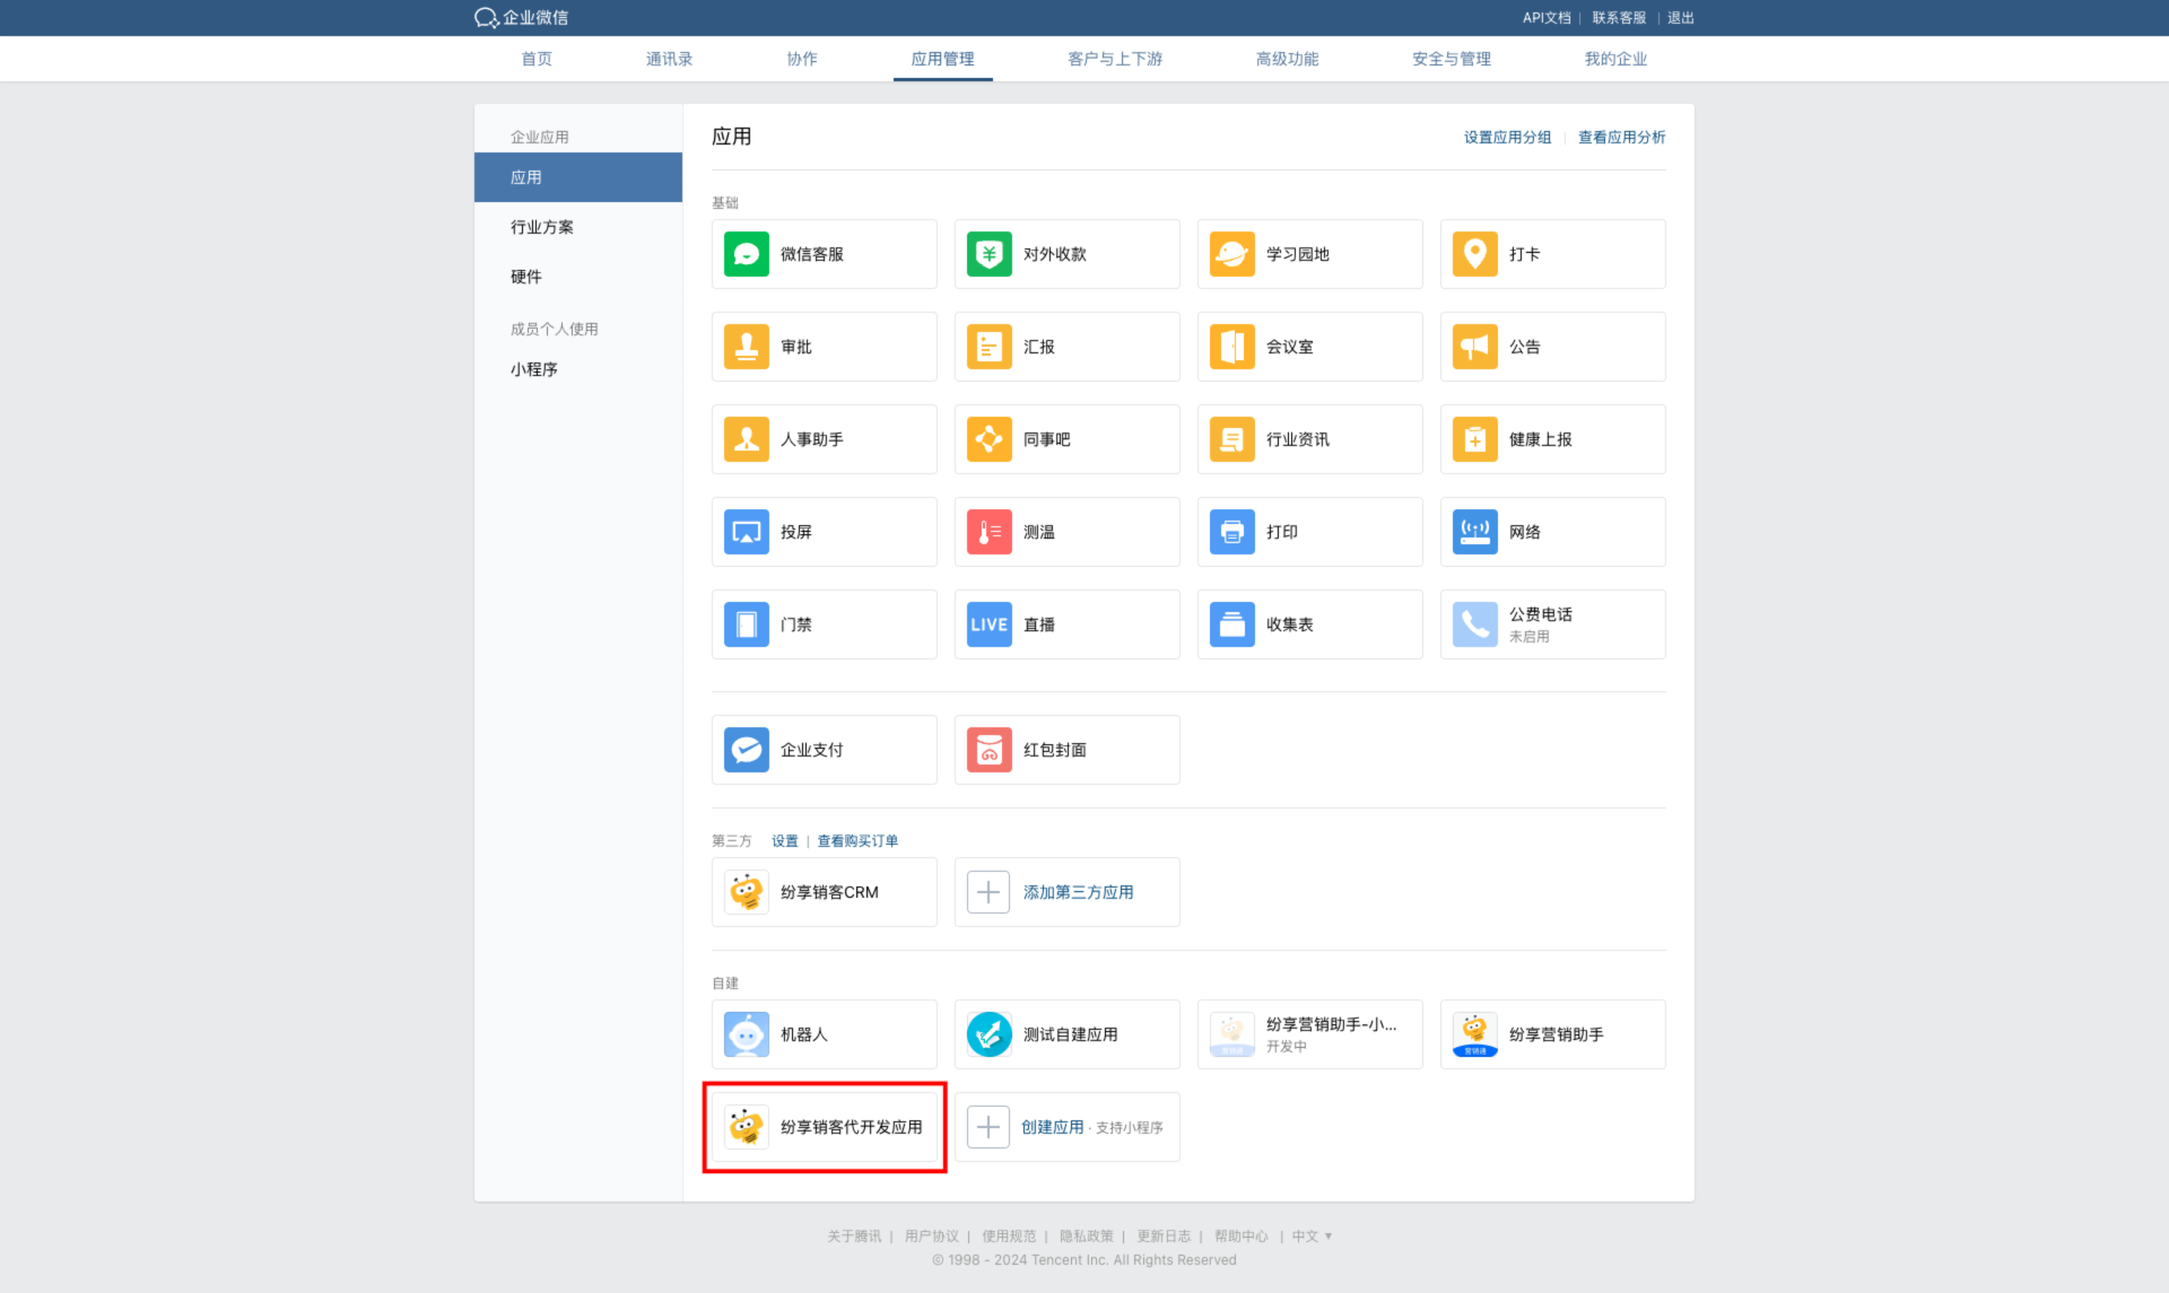Image resolution: width=2169 pixels, height=1293 pixels.
Task: Open the 打卡 location pin icon
Action: click(1474, 254)
